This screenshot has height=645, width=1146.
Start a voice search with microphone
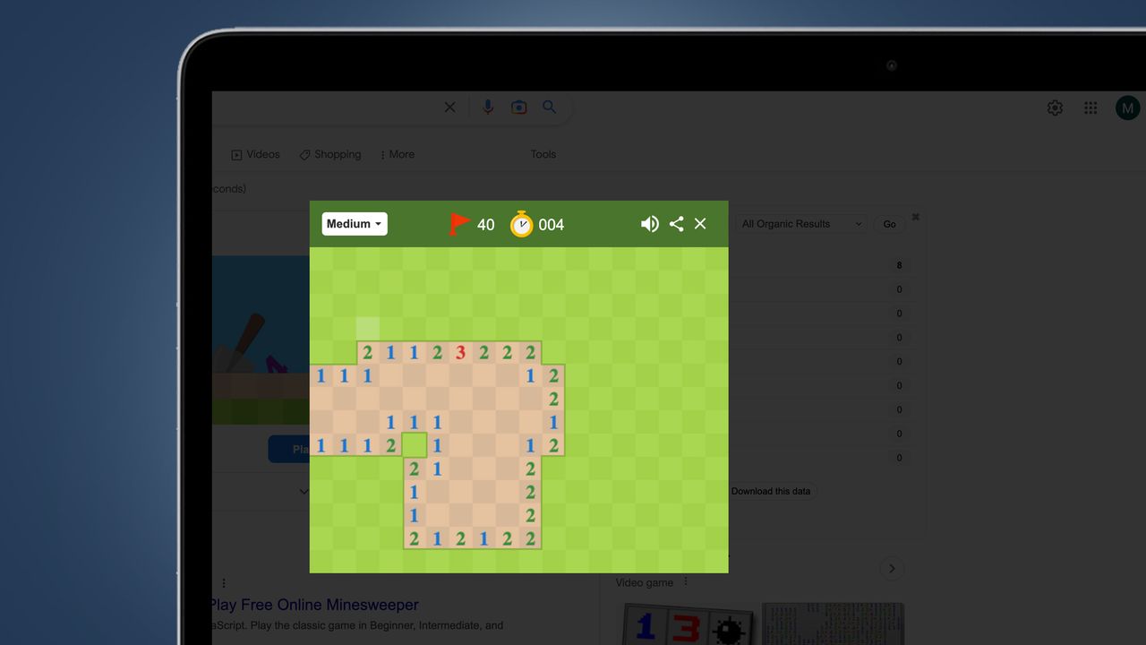(488, 107)
